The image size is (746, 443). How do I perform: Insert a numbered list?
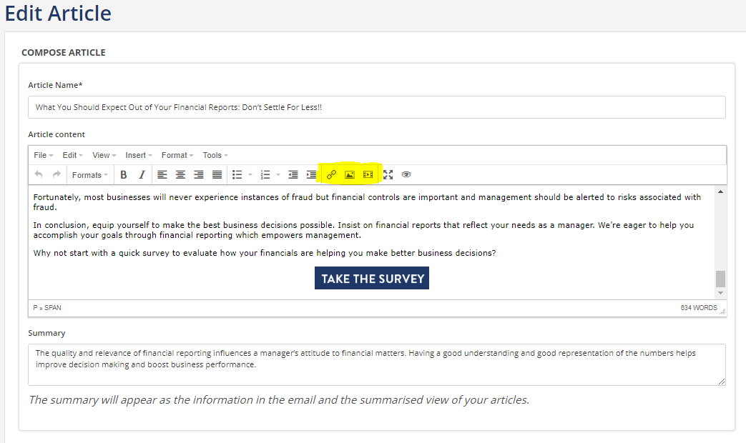[x=265, y=174]
